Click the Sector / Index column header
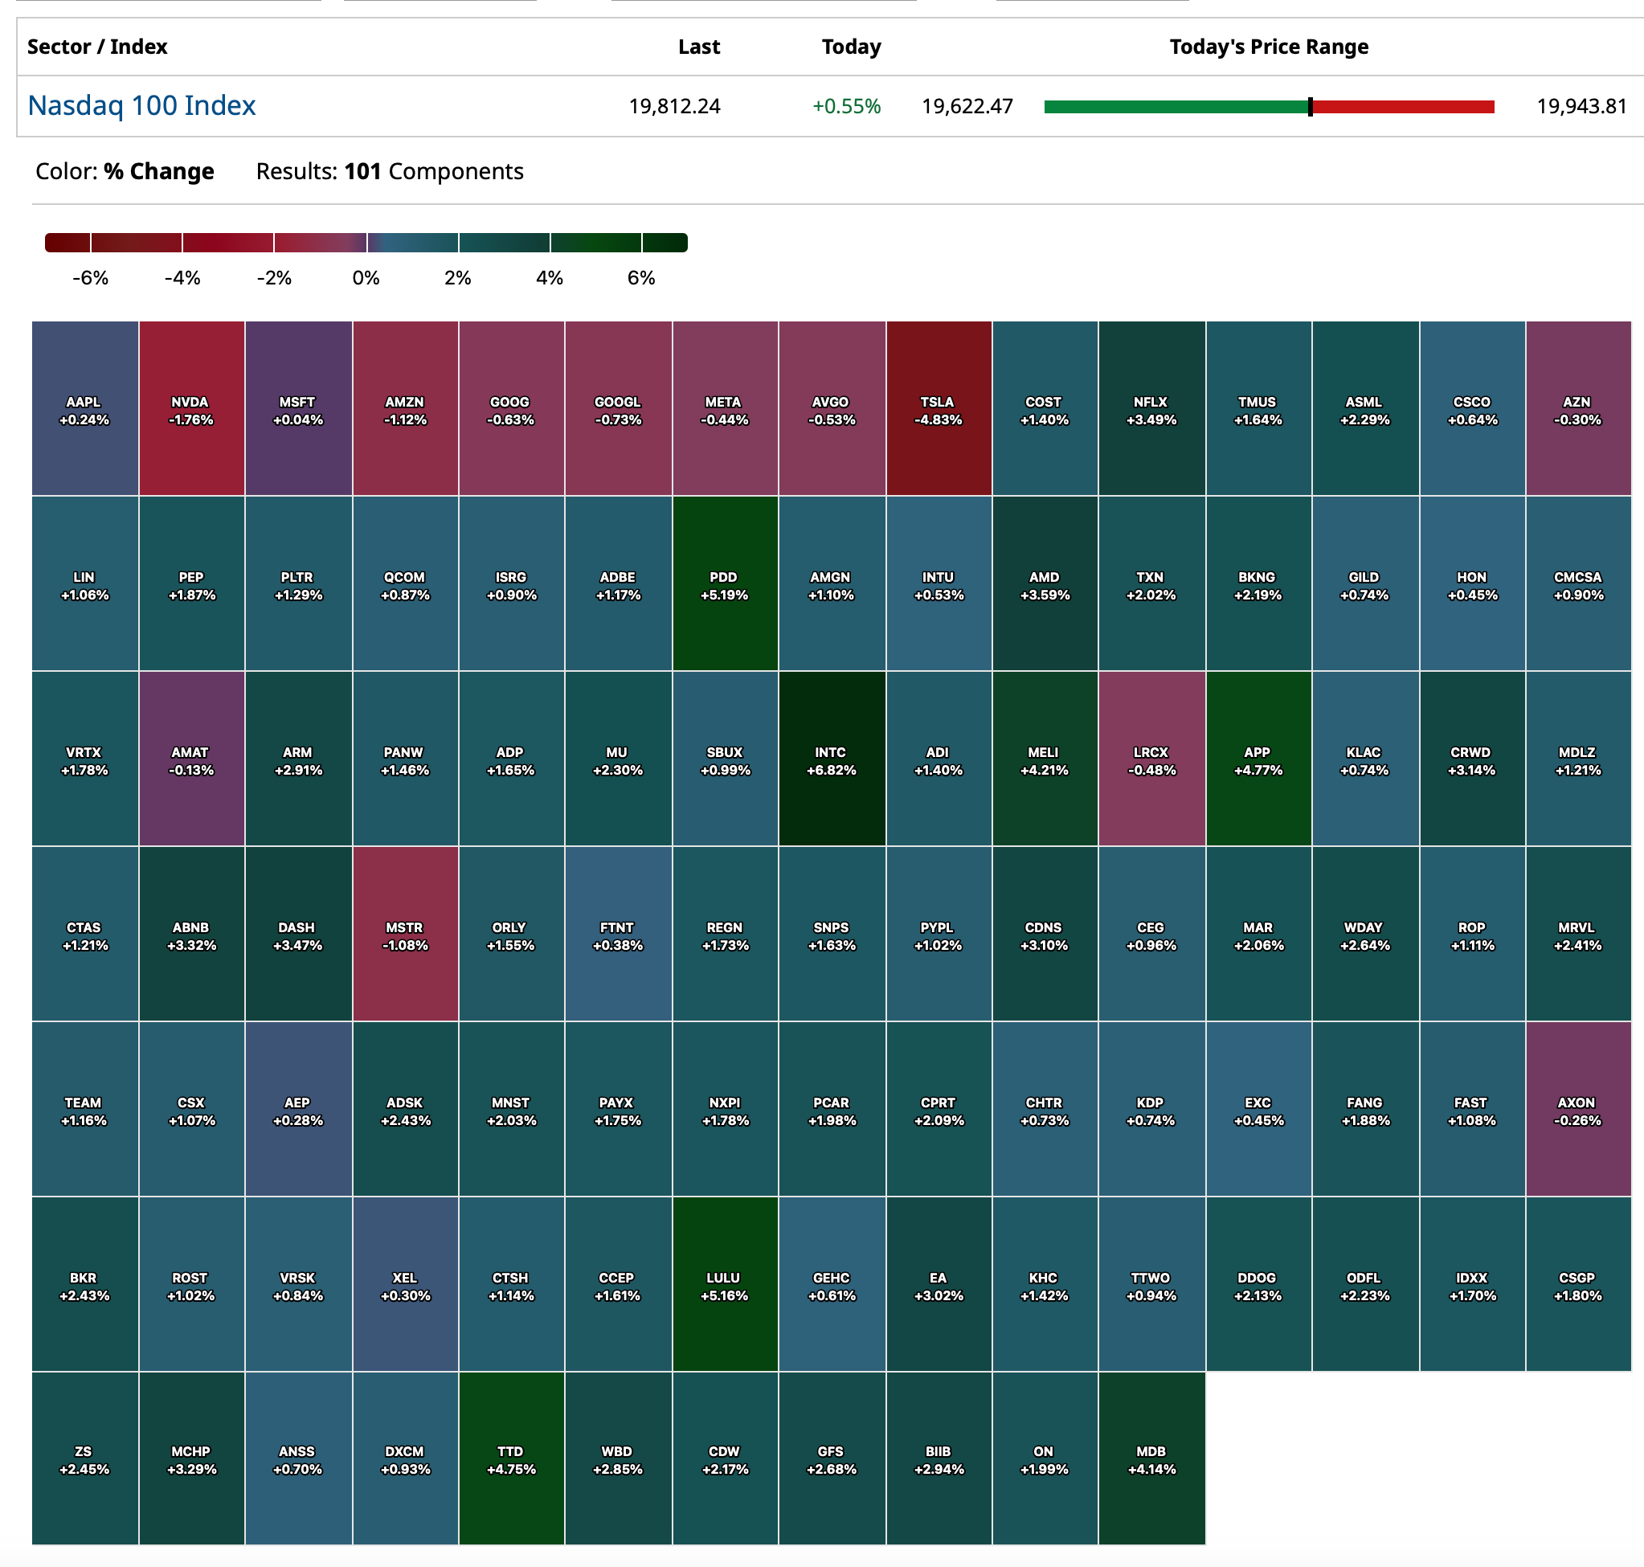 (x=97, y=47)
